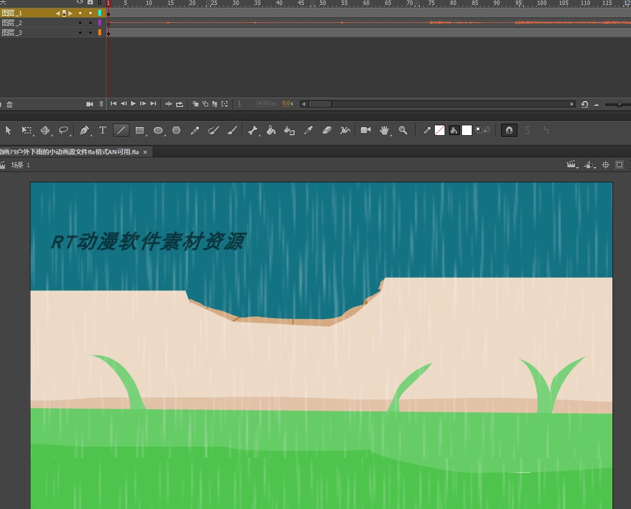The image size is (631, 509).
Task: Click black and white default colors icon
Action: click(x=478, y=130)
